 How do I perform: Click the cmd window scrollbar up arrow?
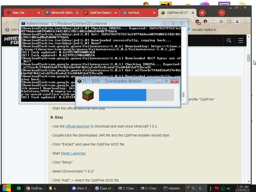pos(183,29)
